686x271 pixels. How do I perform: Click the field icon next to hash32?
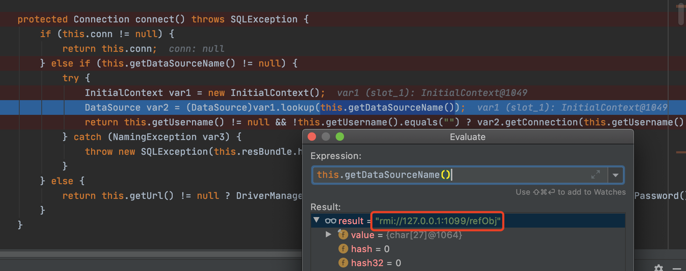pyautogui.click(x=343, y=263)
